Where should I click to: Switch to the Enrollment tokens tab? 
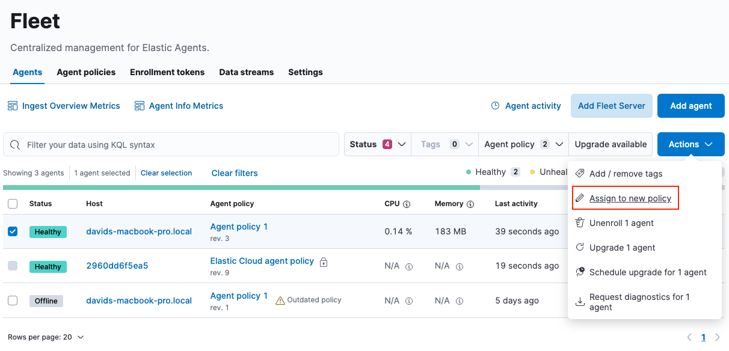pos(167,72)
